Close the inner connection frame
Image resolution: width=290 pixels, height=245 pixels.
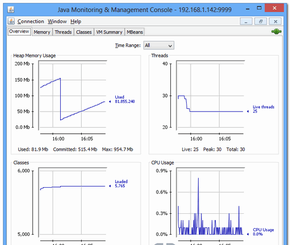point(275,22)
